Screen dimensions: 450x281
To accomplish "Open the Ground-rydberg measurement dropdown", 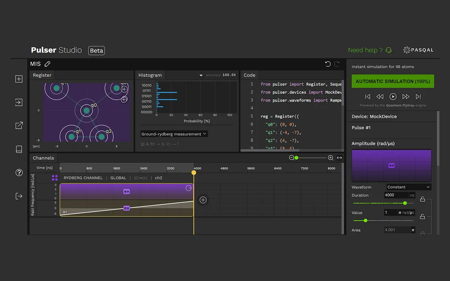I will click(174, 134).
